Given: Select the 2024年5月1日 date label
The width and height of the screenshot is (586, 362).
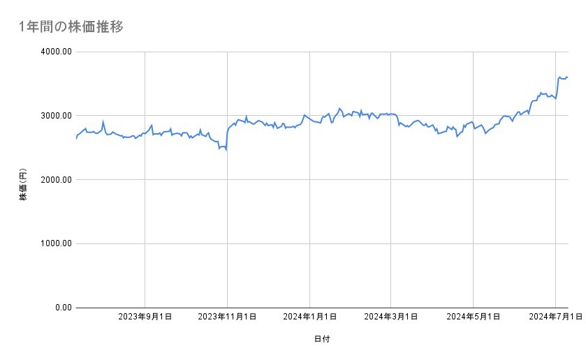Looking at the screenshot, I should click(x=474, y=317).
